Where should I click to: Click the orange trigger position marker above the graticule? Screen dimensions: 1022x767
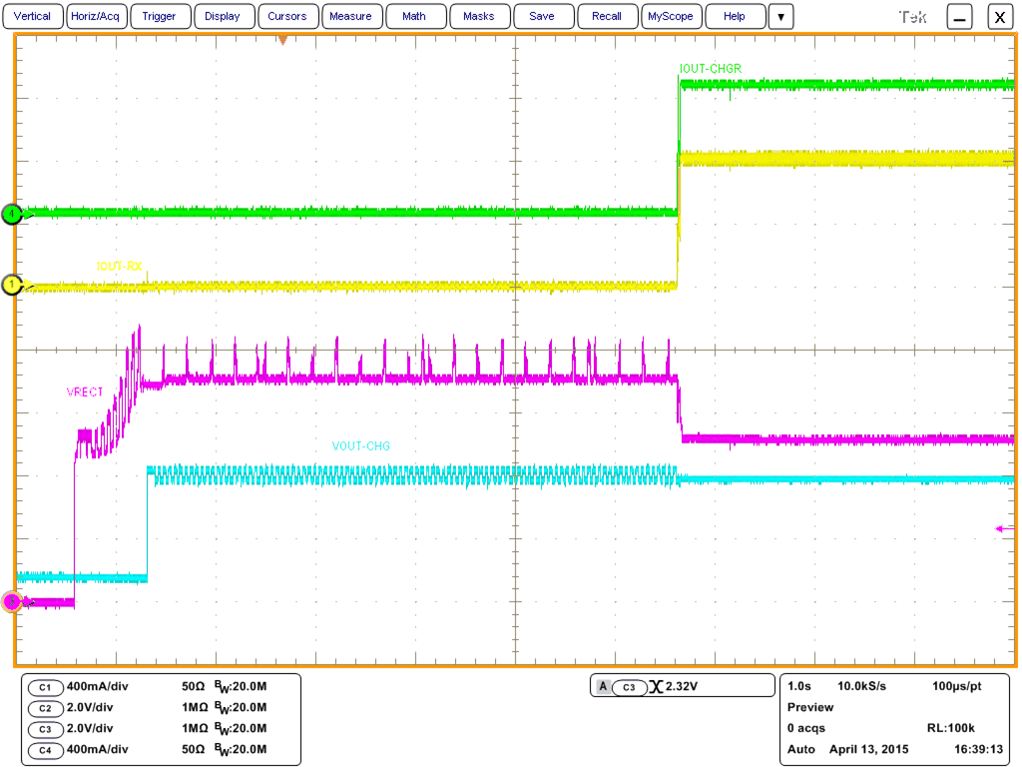[x=284, y=41]
